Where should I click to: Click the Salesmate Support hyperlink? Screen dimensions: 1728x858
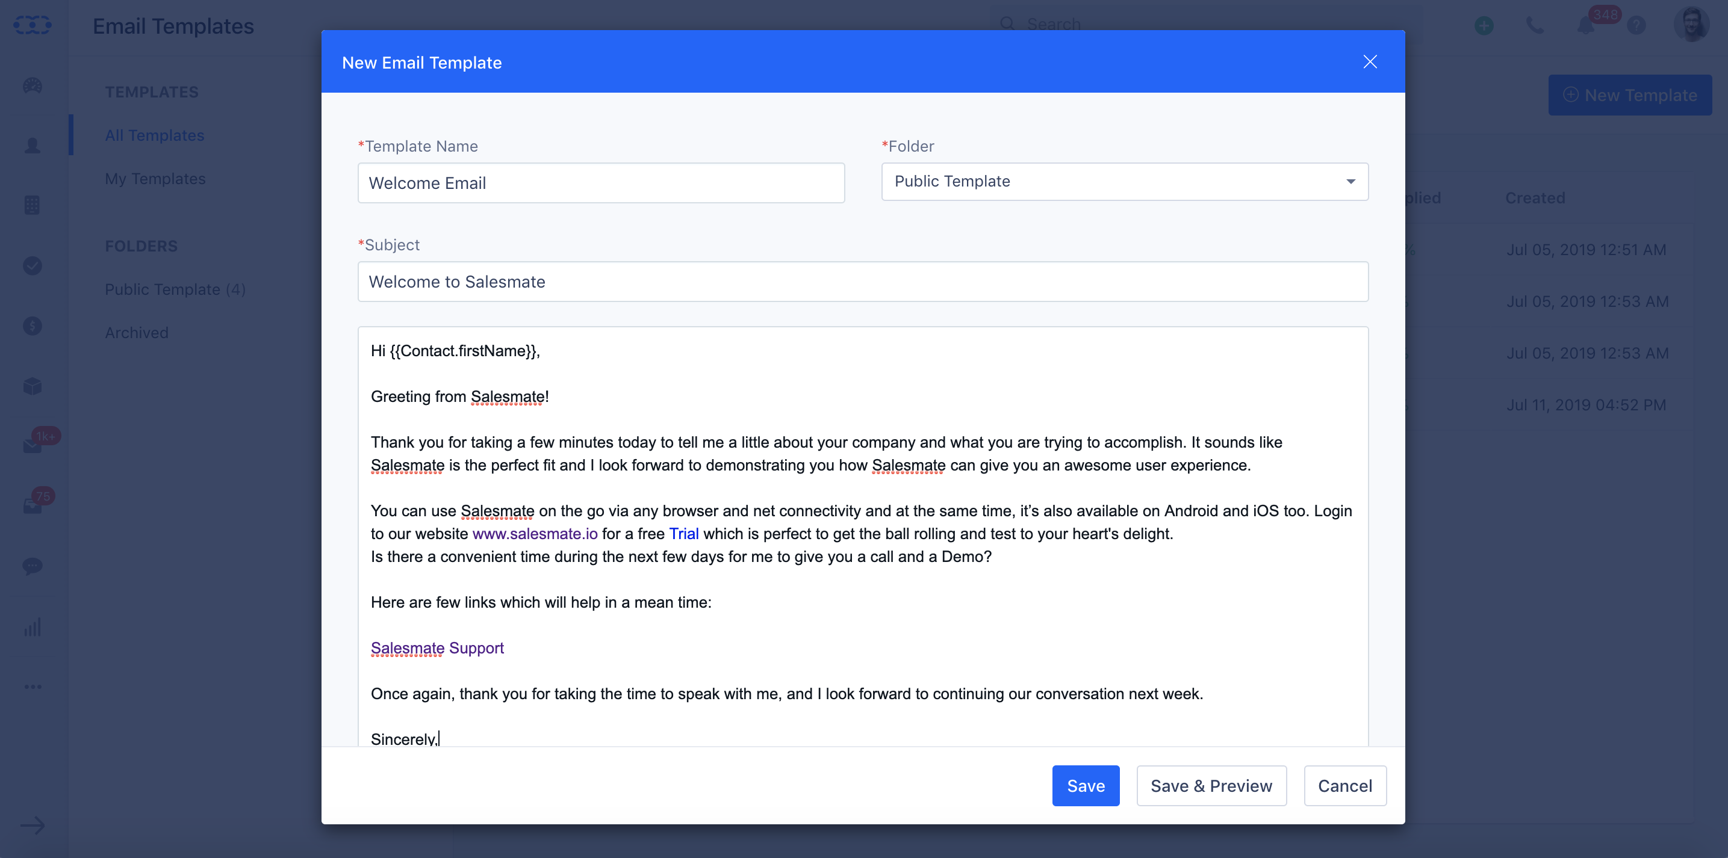(437, 647)
